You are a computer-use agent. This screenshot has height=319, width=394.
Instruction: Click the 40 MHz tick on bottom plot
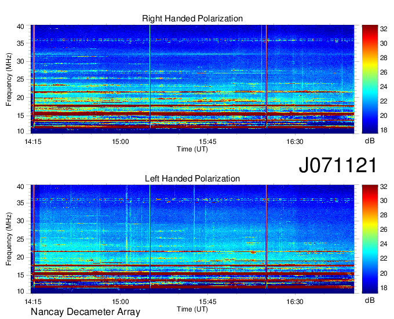(x=20, y=186)
